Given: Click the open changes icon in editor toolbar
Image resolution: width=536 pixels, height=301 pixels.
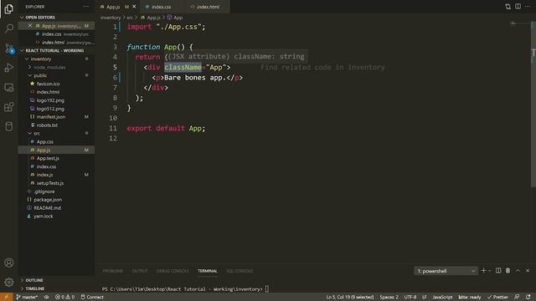Looking at the screenshot, I should [508, 7].
